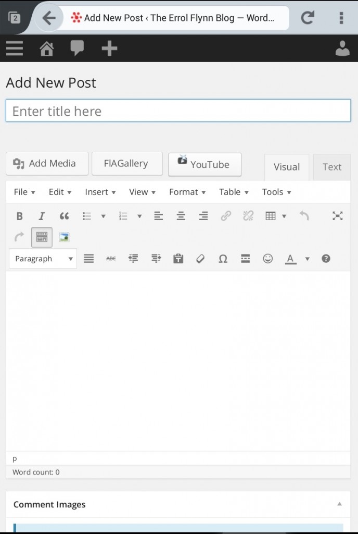Open the Table menu
The width and height of the screenshot is (358, 534).
point(234,192)
